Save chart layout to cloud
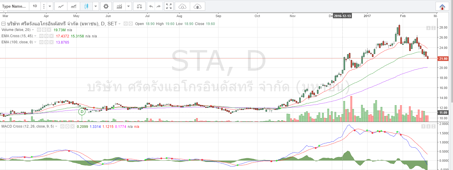The height and width of the screenshot is (170, 453). pos(198,6)
